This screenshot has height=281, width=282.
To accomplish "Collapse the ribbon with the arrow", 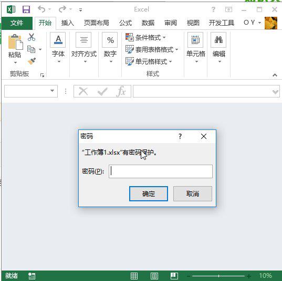I will pyautogui.click(x=275, y=75).
